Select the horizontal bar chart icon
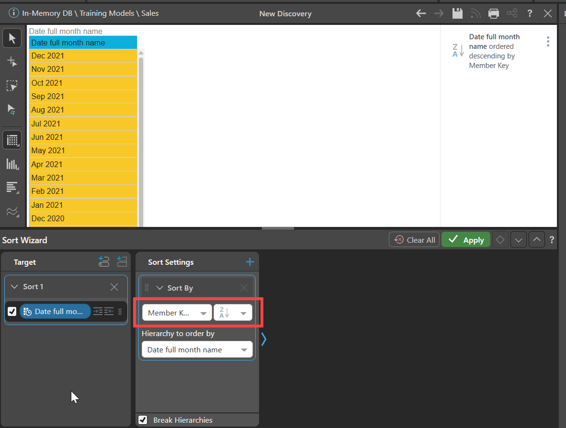The width and height of the screenshot is (566, 428). (x=12, y=187)
